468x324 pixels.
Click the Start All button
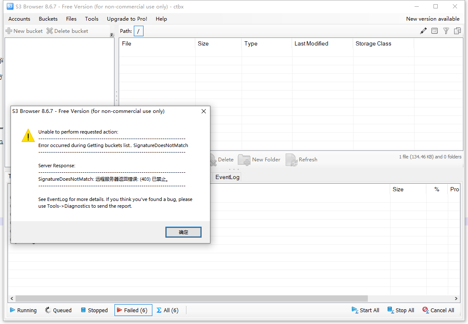[x=365, y=310]
